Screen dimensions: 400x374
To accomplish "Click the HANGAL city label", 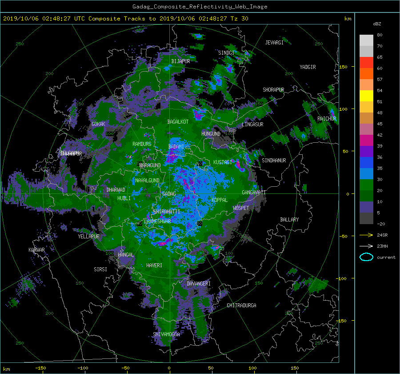I will click(126, 255).
